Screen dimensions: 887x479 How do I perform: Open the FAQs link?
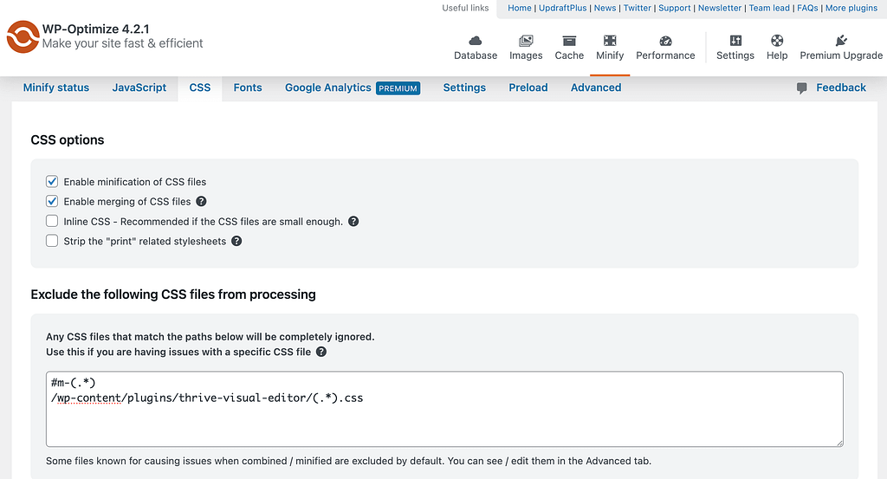point(807,8)
